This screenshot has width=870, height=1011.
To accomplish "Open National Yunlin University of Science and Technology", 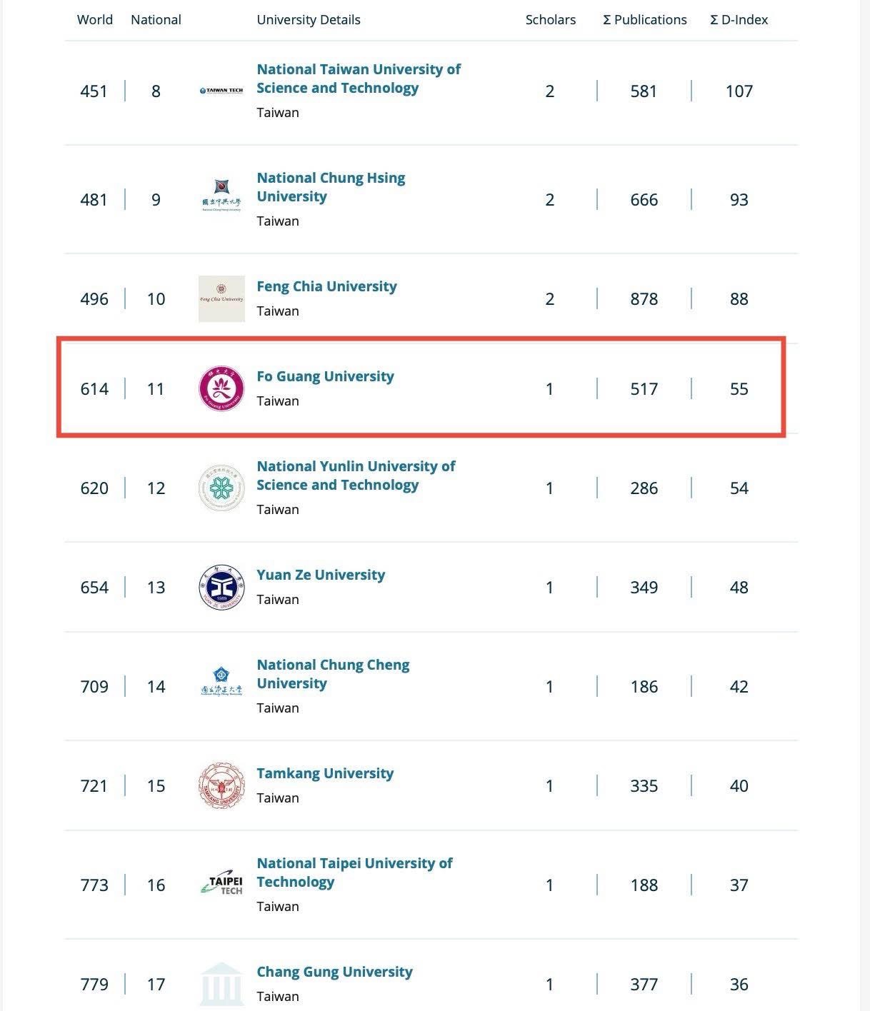I will [x=356, y=476].
